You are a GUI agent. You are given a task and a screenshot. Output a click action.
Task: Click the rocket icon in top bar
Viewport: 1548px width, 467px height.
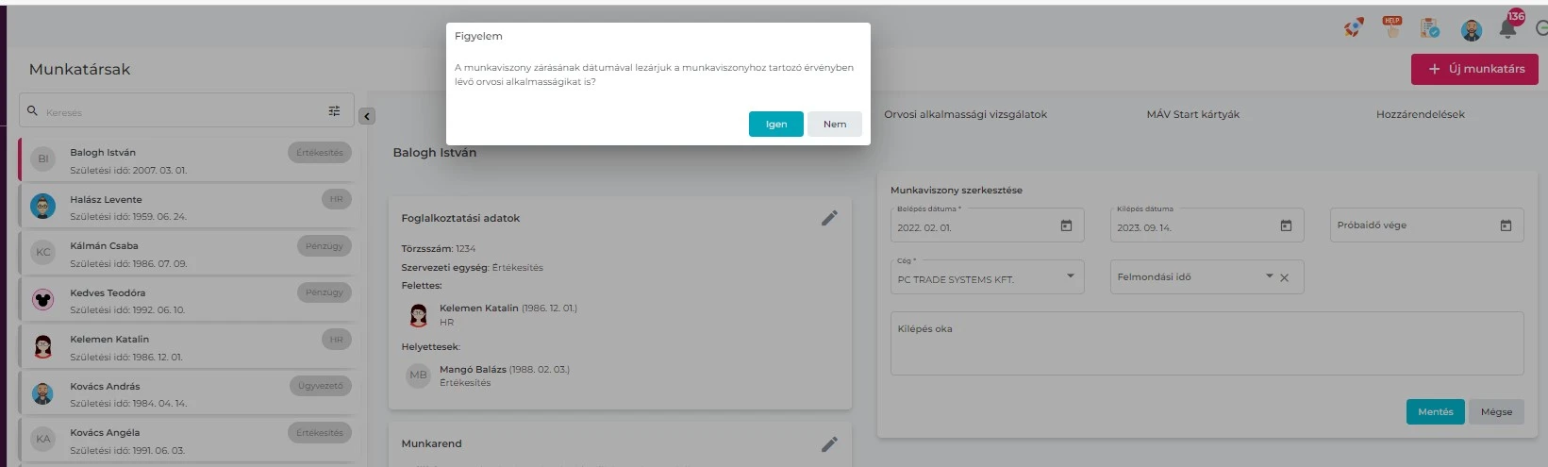click(1354, 28)
